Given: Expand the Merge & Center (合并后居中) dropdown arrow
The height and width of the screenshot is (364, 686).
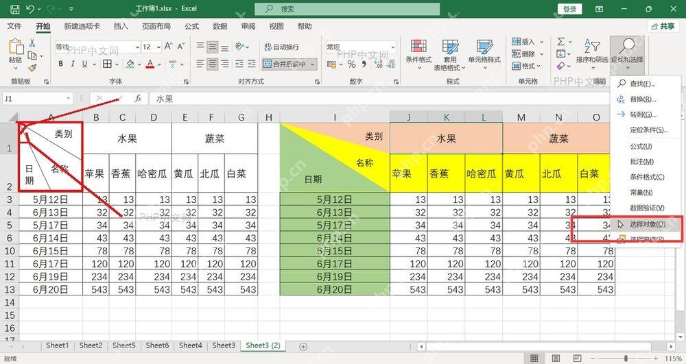Looking at the screenshot, I should click(x=312, y=64).
